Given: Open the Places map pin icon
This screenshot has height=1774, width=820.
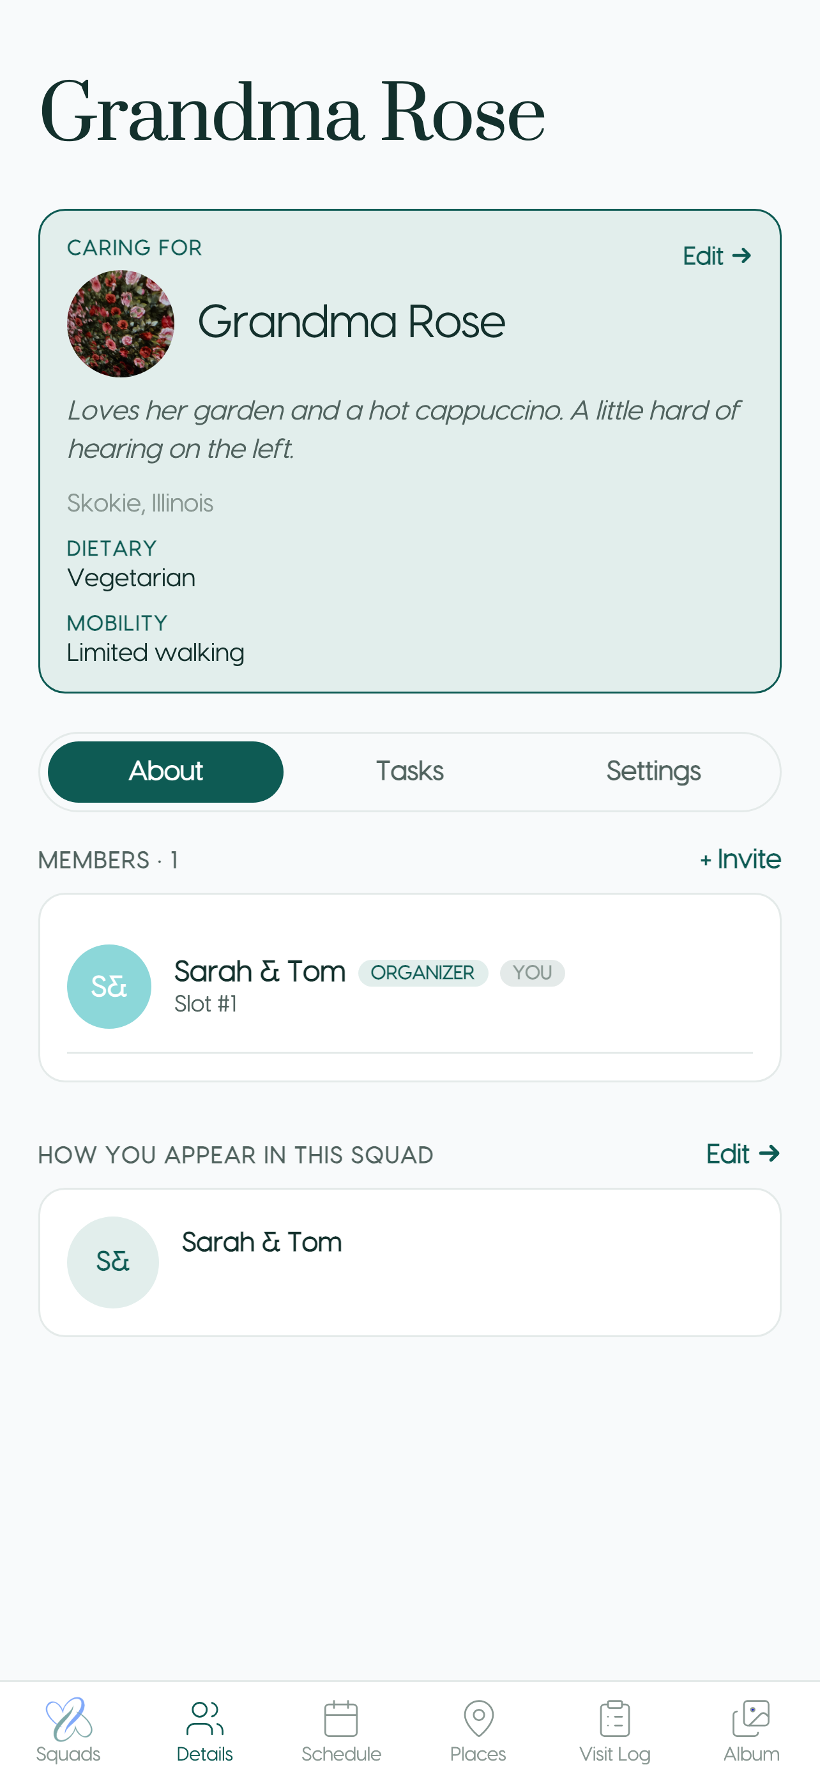Looking at the screenshot, I should click(478, 1719).
